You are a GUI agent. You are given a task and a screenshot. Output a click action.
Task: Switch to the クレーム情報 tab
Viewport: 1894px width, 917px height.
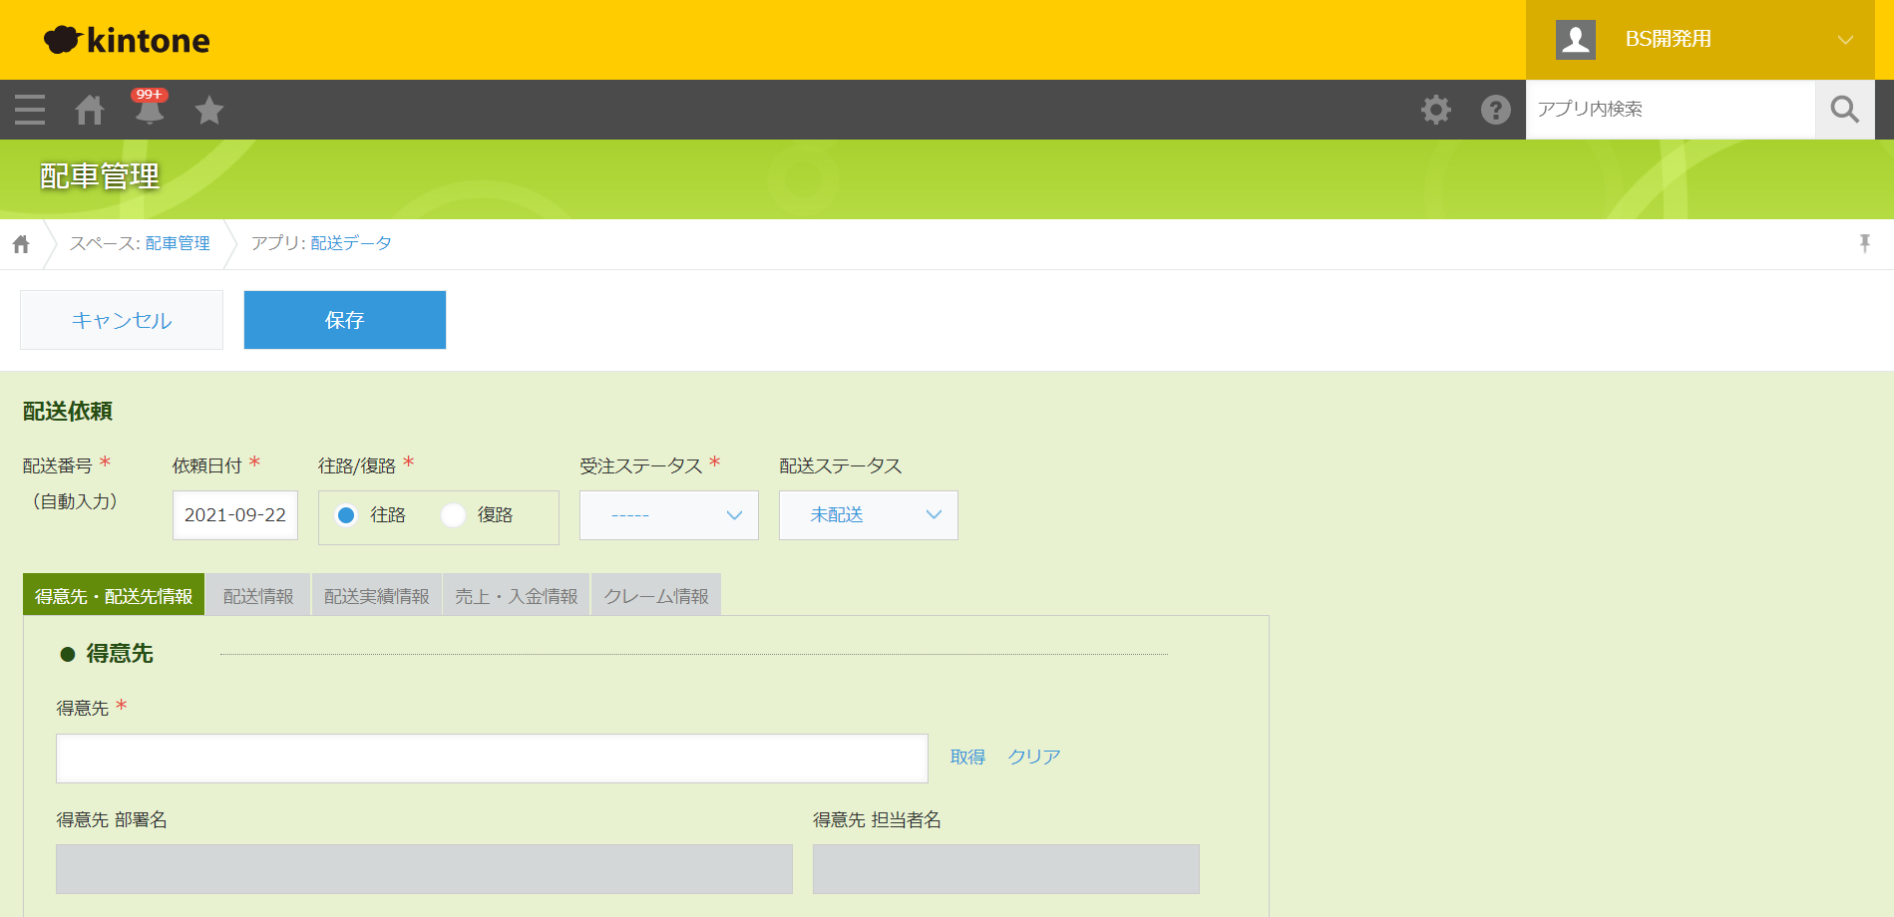tap(655, 596)
